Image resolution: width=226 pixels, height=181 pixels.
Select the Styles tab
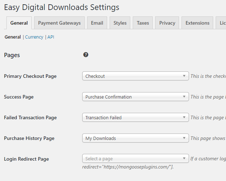pos(120,23)
